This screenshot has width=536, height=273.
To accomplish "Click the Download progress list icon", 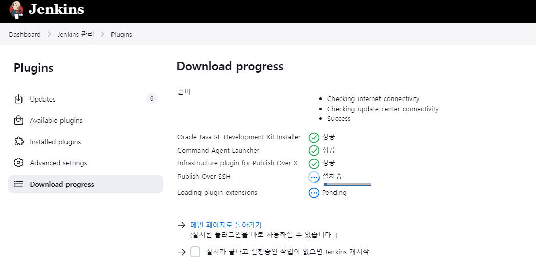I will pyautogui.click(x=18, y=184).
